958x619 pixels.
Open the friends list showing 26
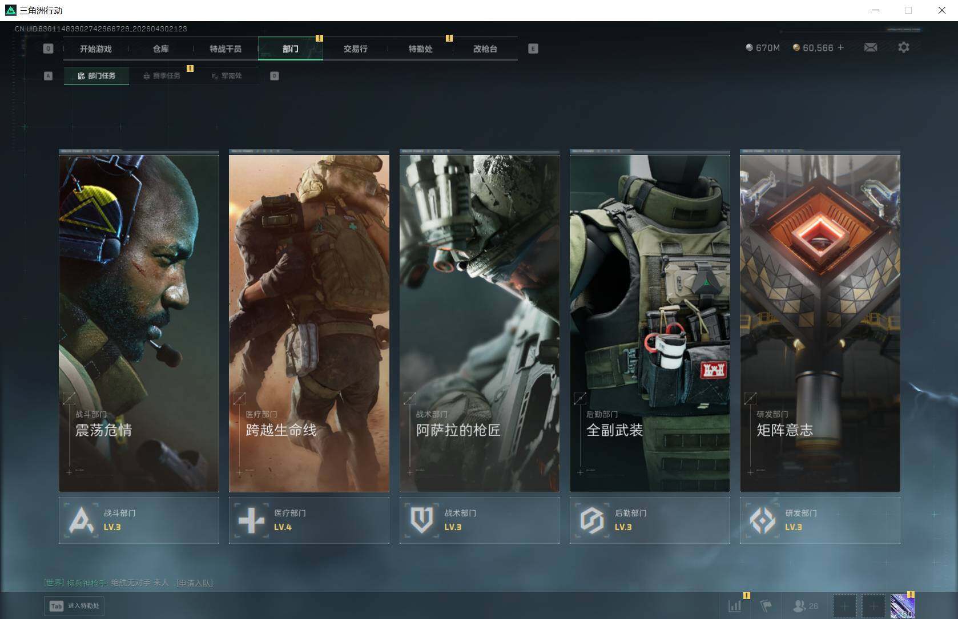click(806, 606)
